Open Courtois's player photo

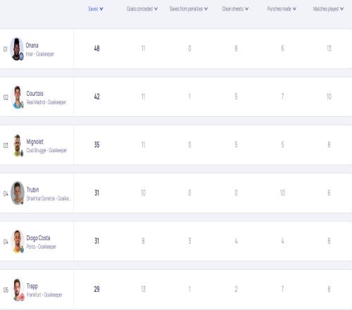tap(18, 97)
